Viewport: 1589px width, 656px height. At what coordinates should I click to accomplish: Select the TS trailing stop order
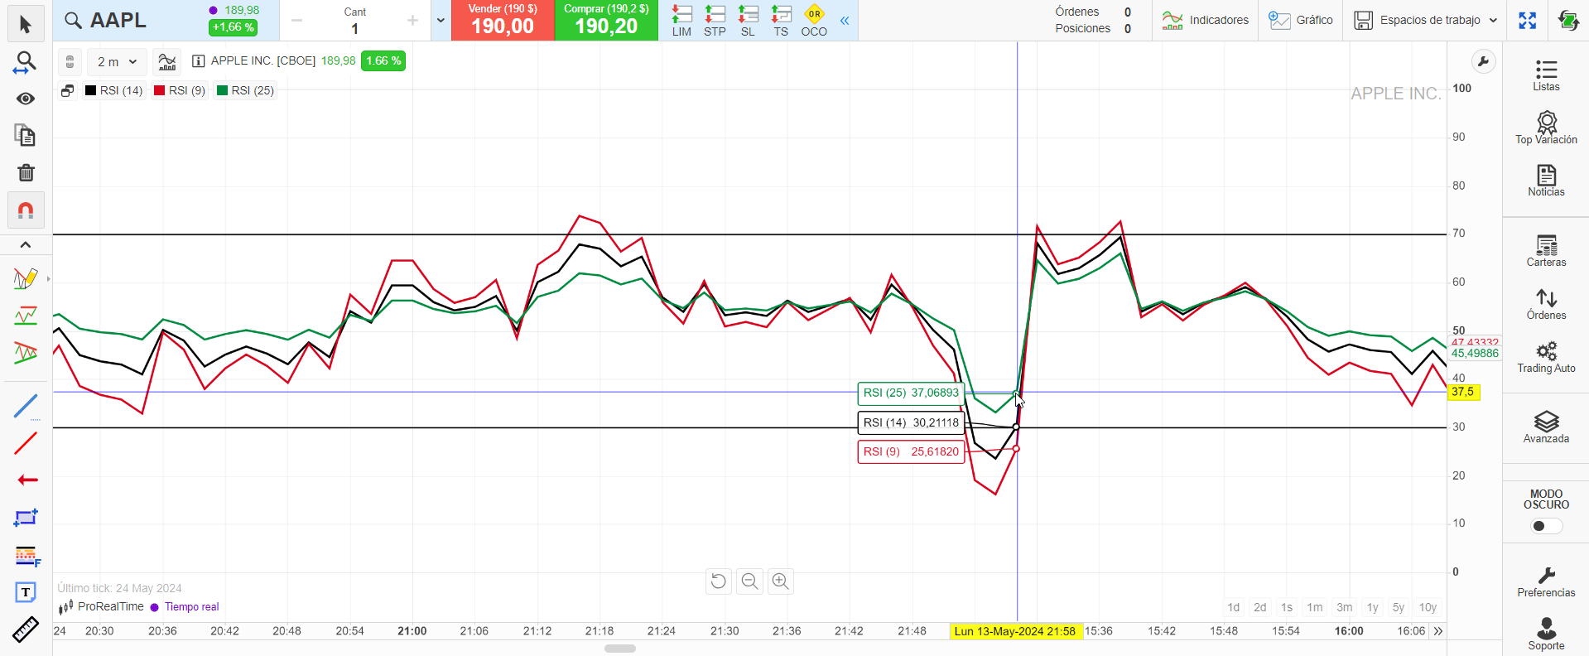tap(781, 21)
